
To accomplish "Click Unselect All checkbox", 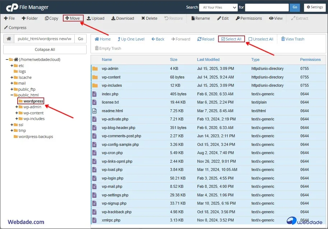I will click(250, 39).
